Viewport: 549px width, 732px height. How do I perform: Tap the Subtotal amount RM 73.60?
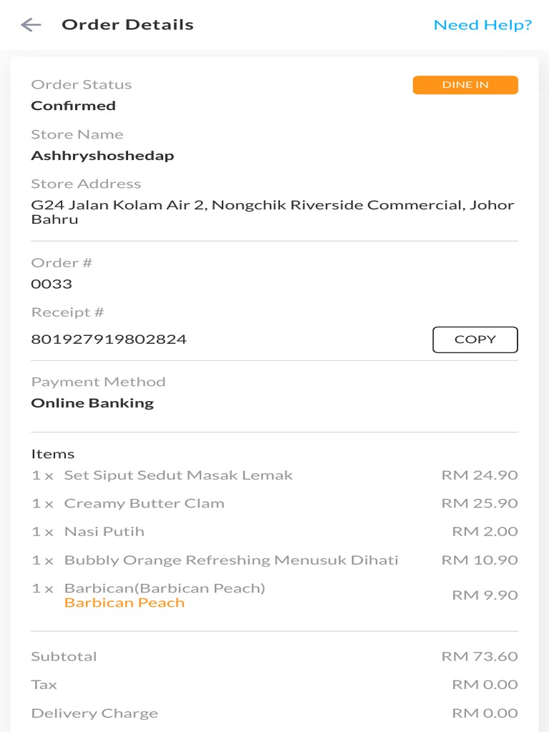[479, 656]
